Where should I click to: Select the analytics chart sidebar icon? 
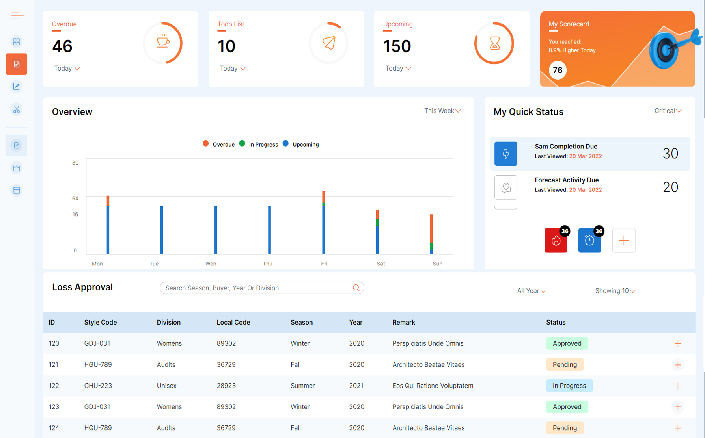pos(17,87)
